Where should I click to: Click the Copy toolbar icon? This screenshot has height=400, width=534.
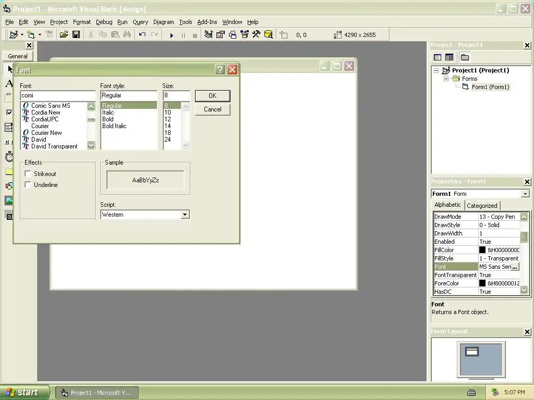(x=103, y=34)
